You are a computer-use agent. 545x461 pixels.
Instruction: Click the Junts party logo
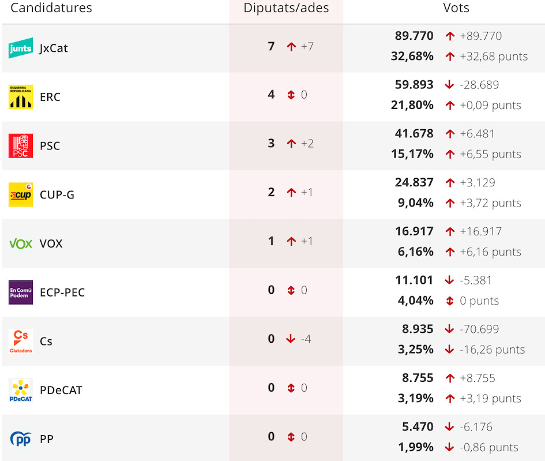click(x=21, y=48)
